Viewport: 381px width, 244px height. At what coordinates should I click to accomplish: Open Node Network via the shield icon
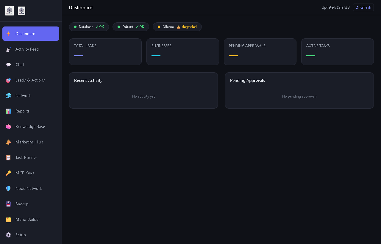[x=9, y=188]
